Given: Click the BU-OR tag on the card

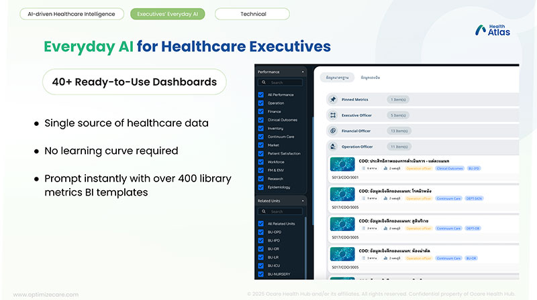Looking at the screenshot, I should [471, 258].
